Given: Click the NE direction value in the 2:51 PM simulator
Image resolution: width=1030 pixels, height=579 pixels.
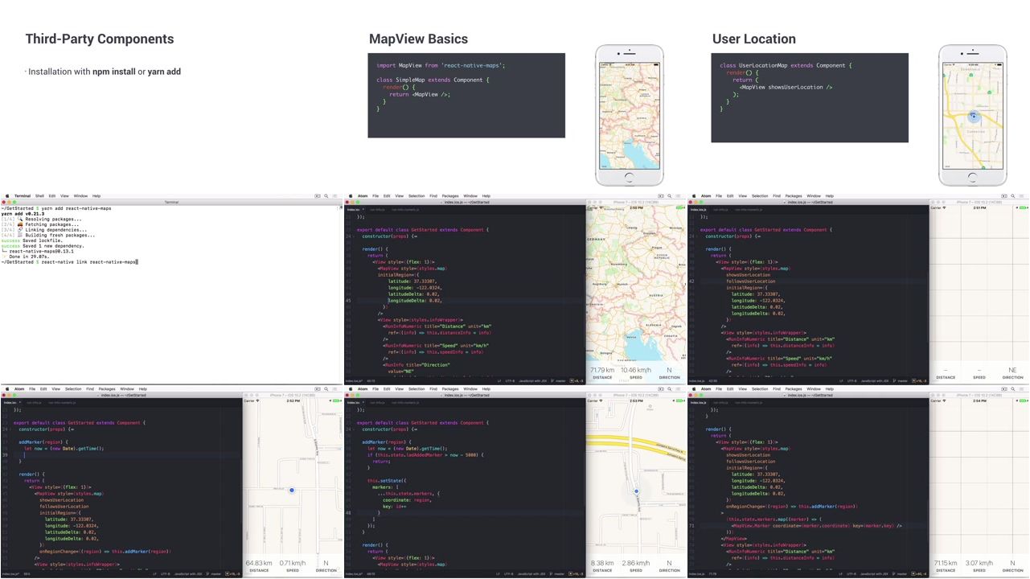Looking at the screenshot, I should pos(1012,370).
